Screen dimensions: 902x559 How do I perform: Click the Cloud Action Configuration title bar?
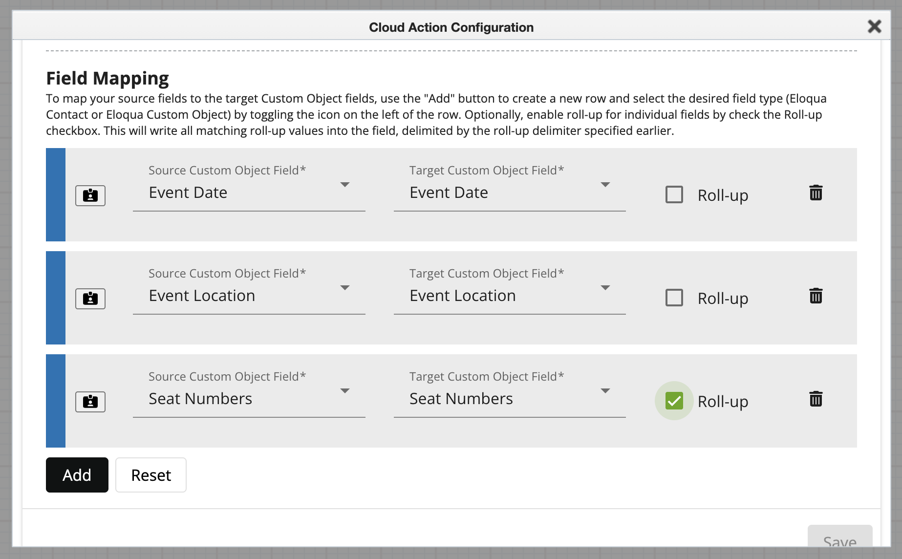point(451,27)
